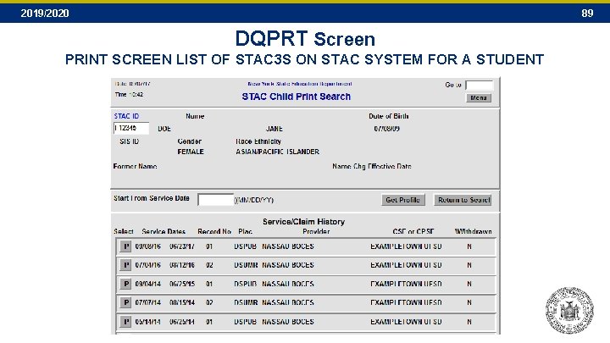Click end date 06/25/15 in third row
The width and height of the screenshot is (610, 343).
[x=182, y=284]
